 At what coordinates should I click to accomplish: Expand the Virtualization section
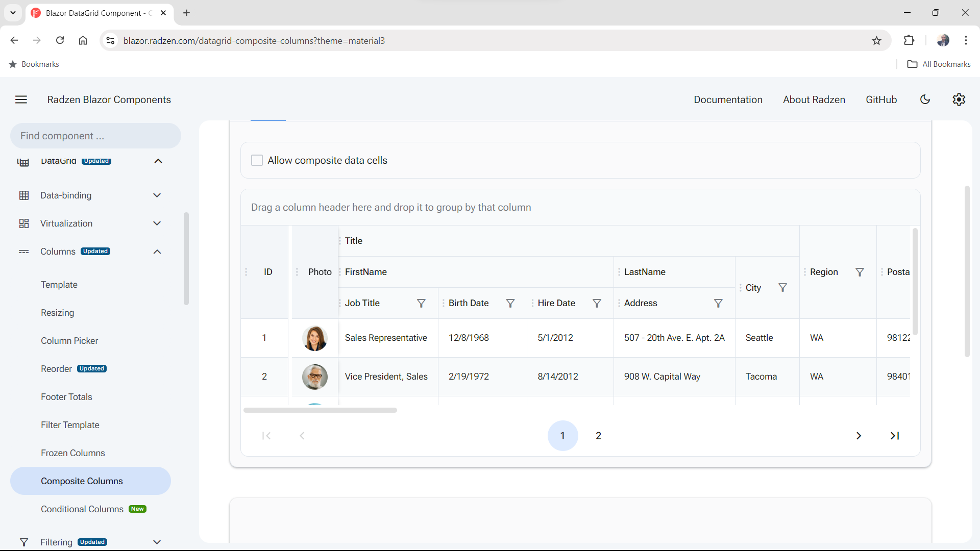(157, 223)
